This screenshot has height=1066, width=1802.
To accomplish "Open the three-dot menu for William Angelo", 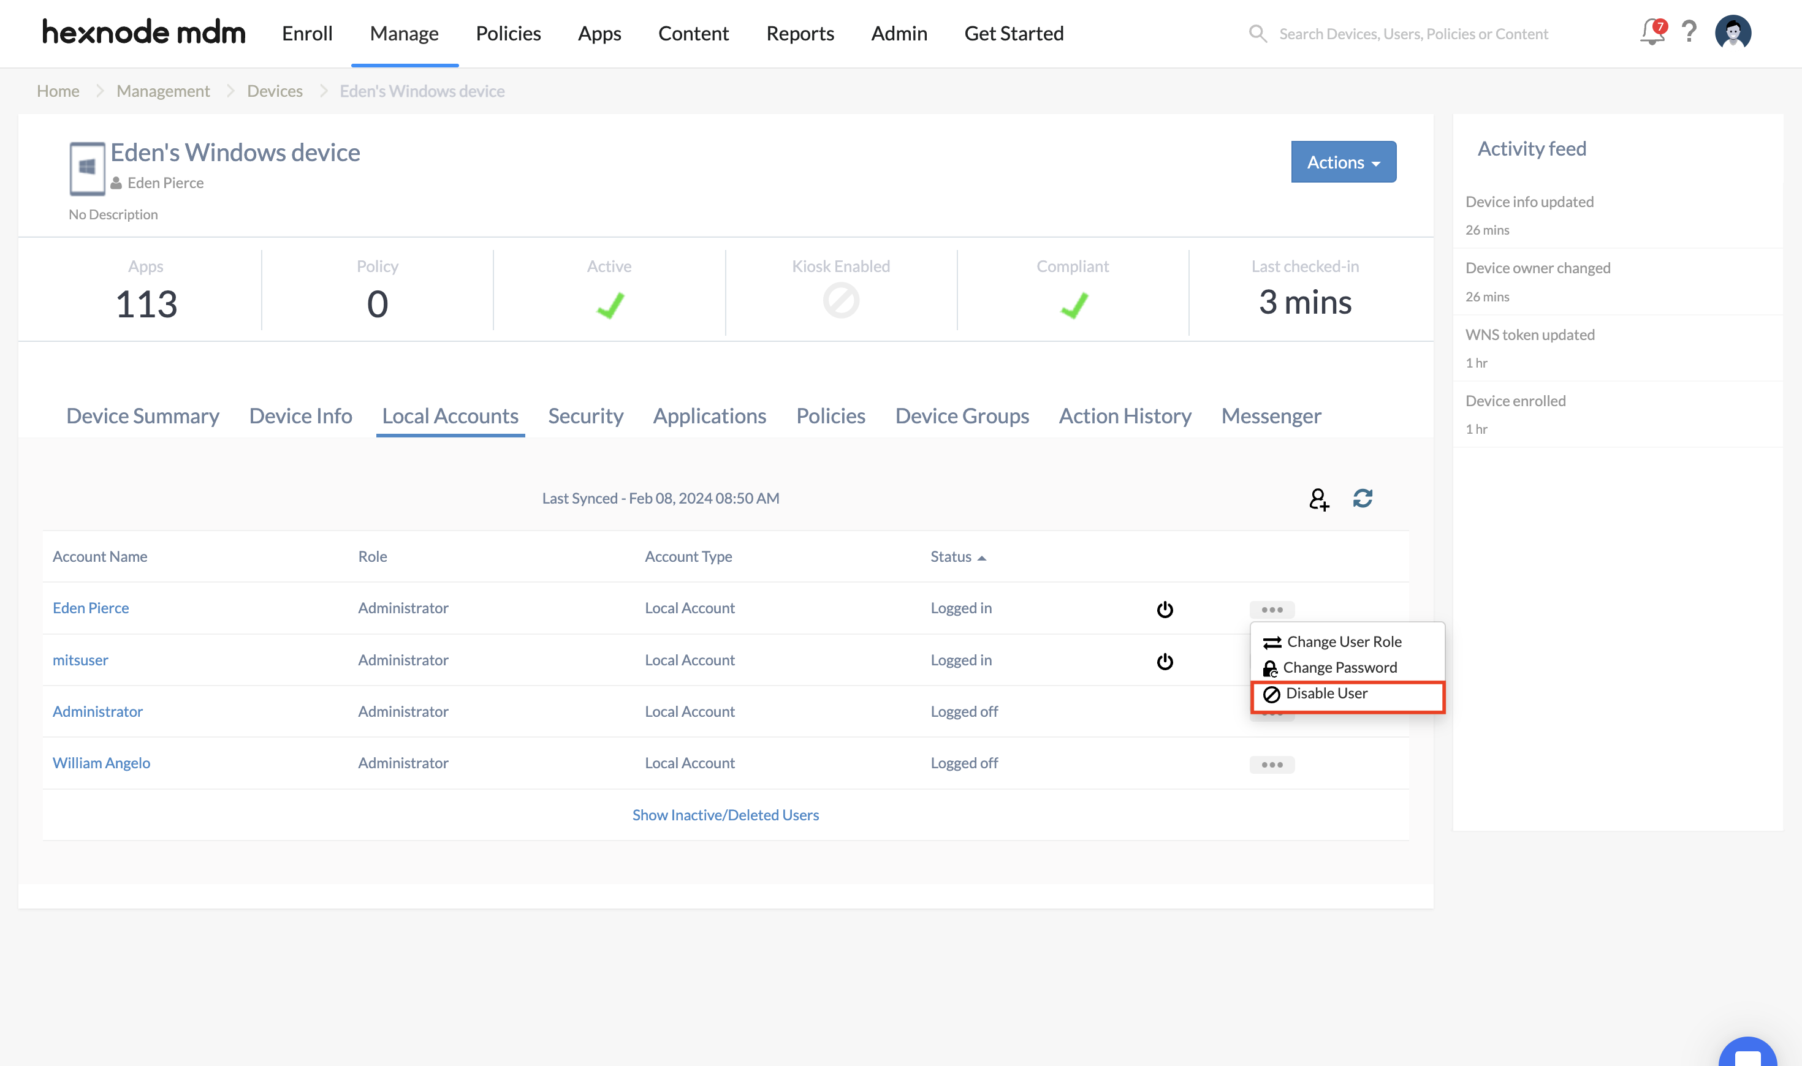I will [1272, 765].
